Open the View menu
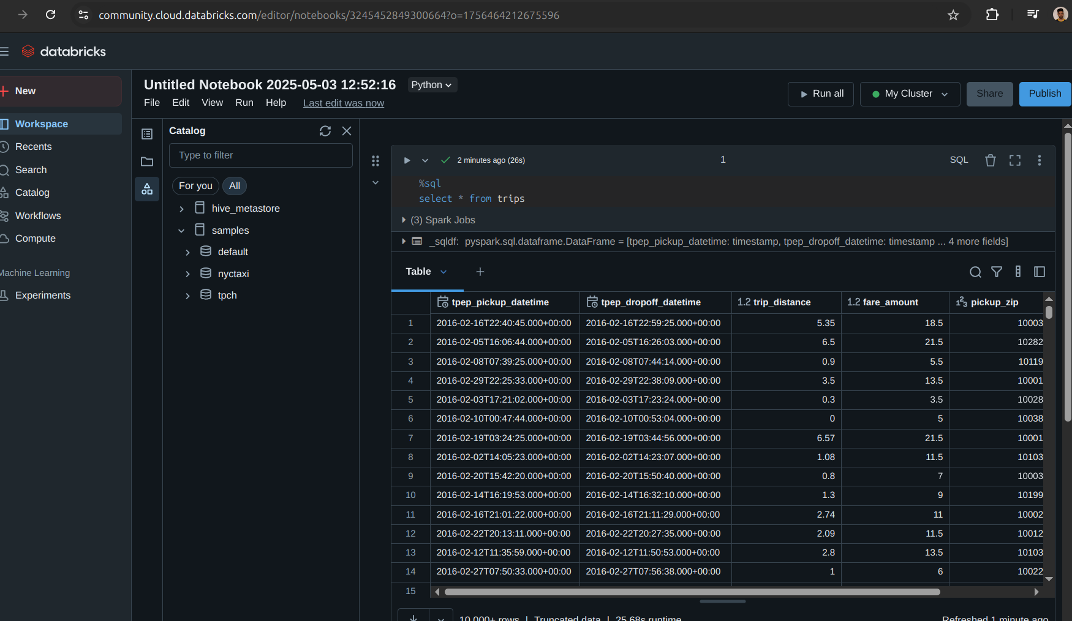The height and width of the screenshot is (621, 1072). pyautogui.click(x=212, y=103)
